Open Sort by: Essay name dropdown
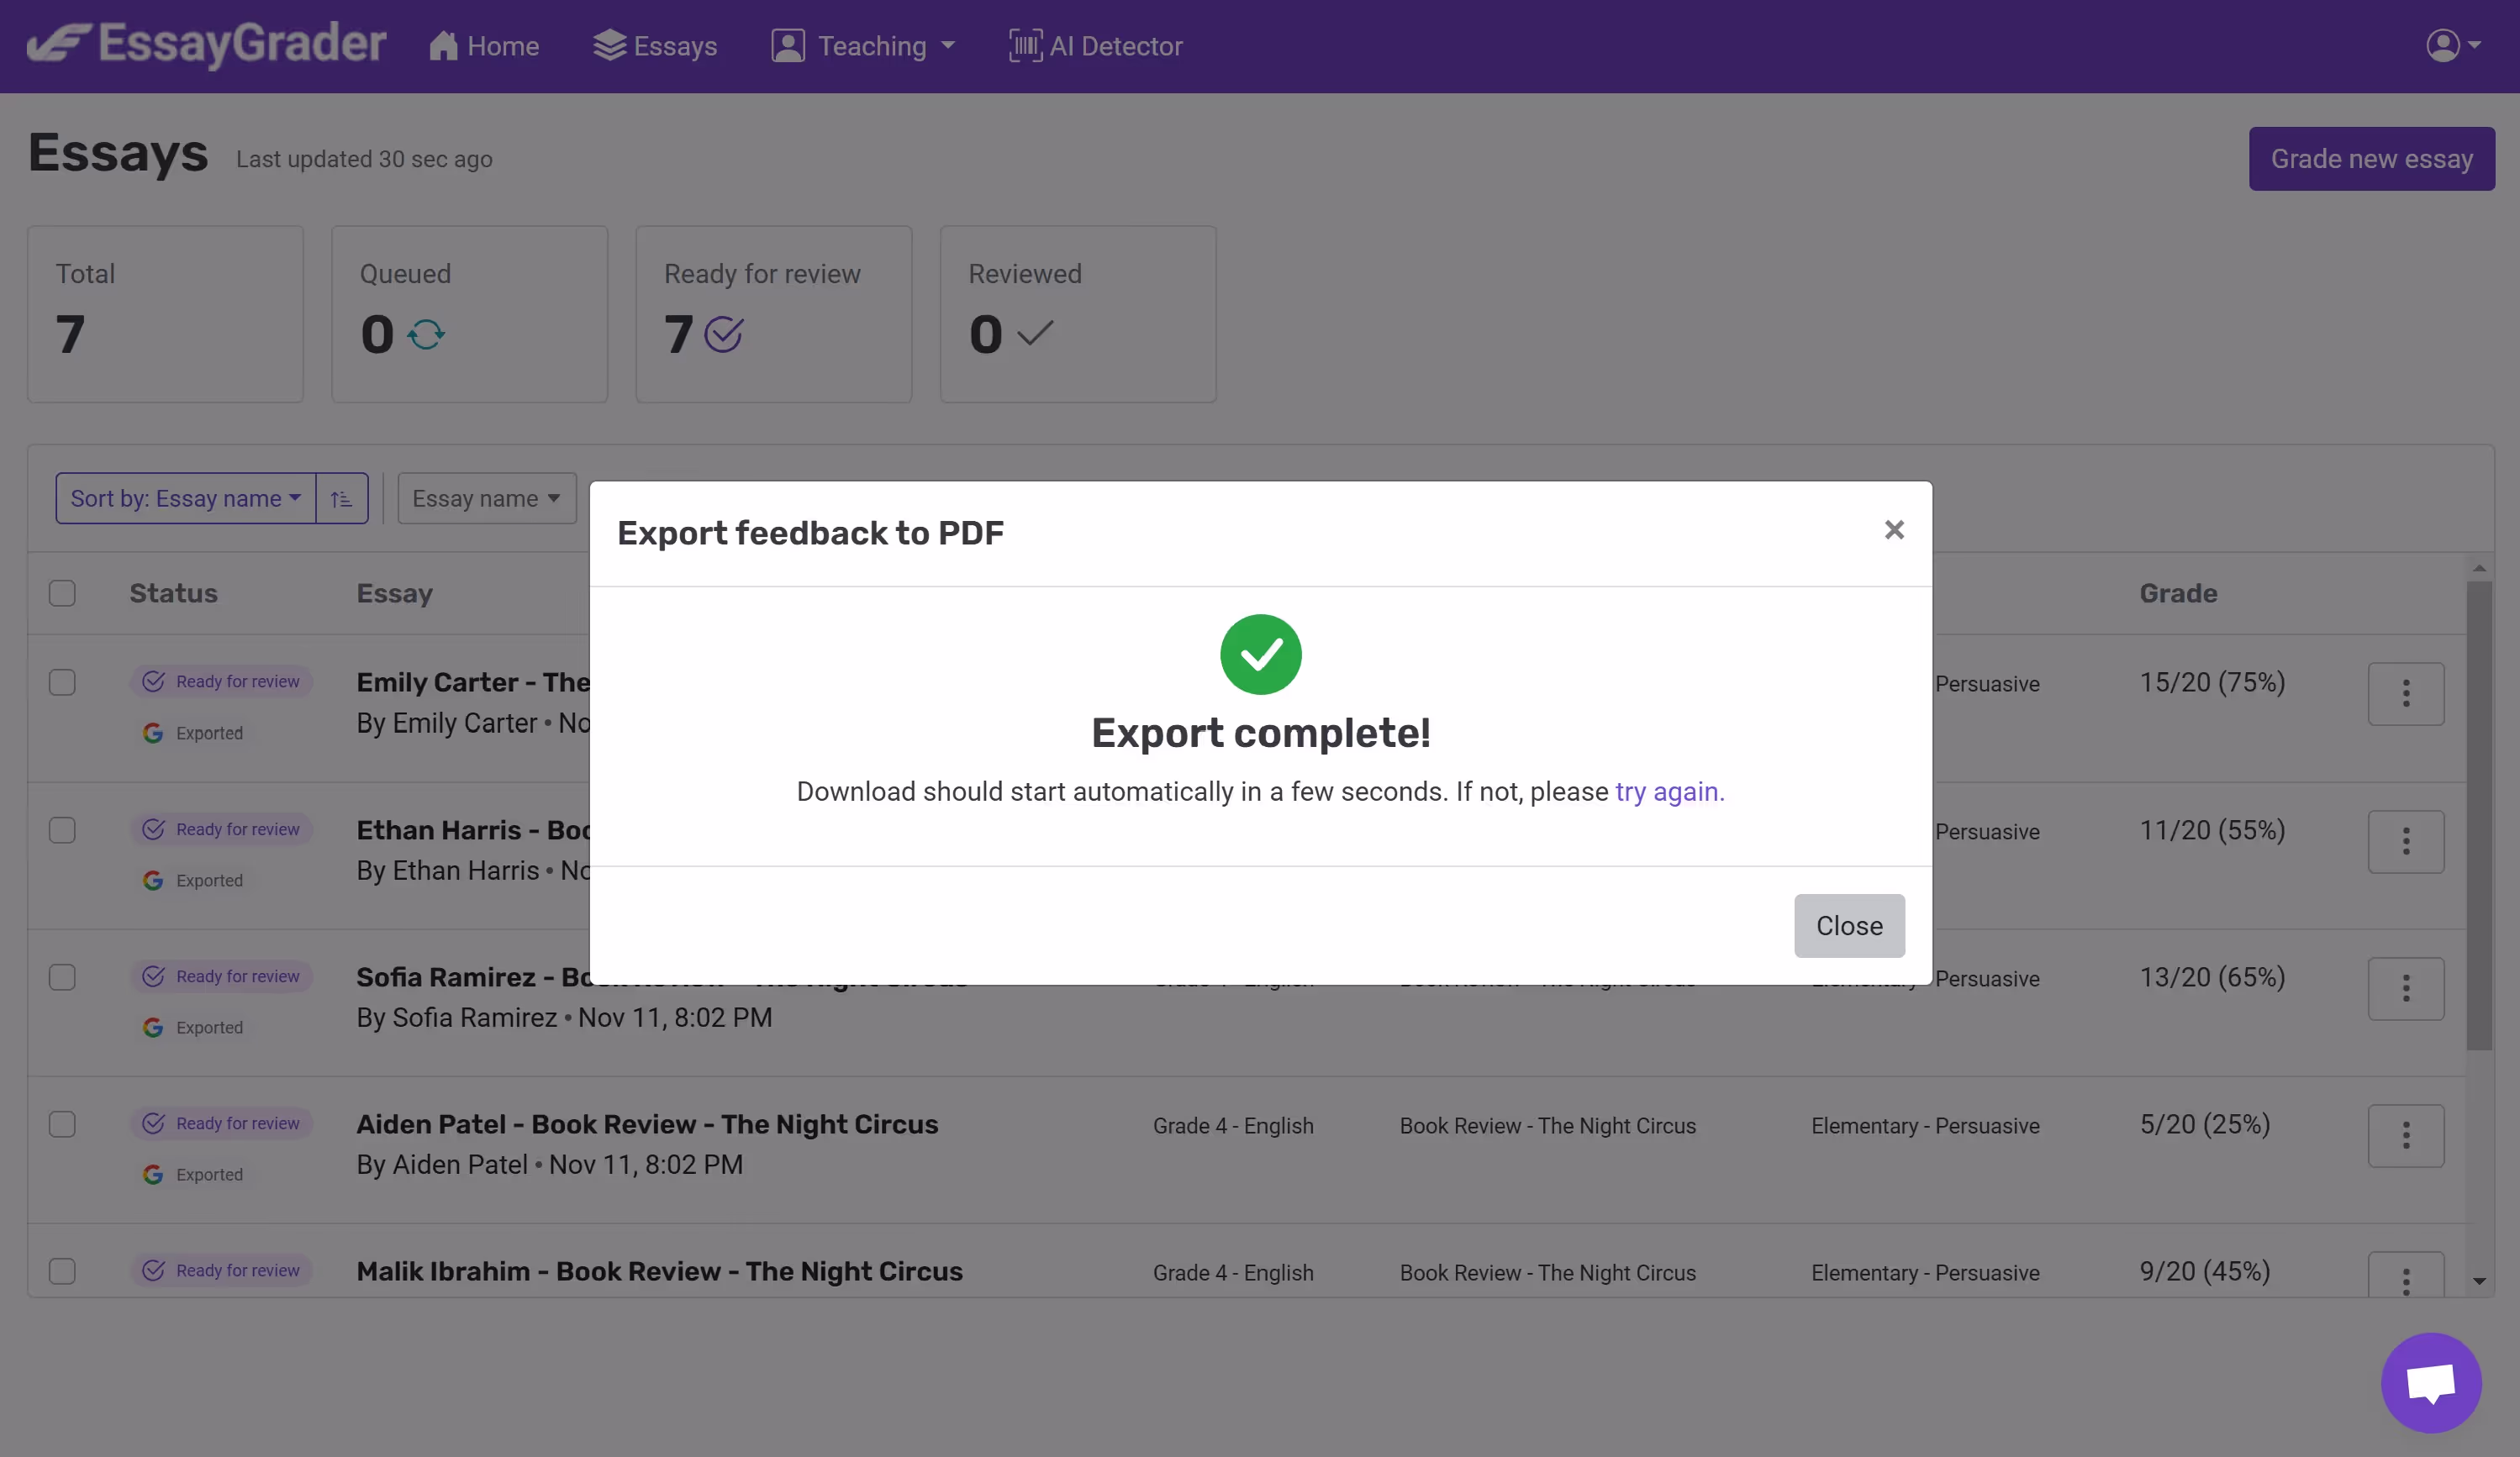The image size is (2520, 1457). 186,497
